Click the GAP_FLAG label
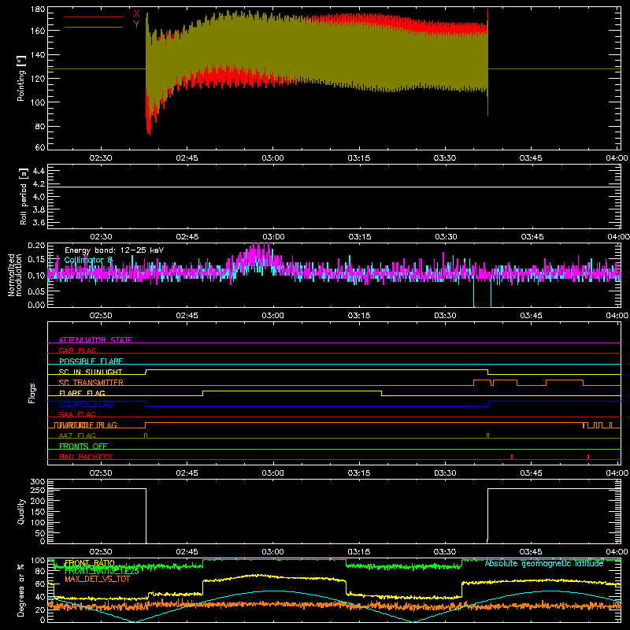630x630 pixels. tap(77, 350)
